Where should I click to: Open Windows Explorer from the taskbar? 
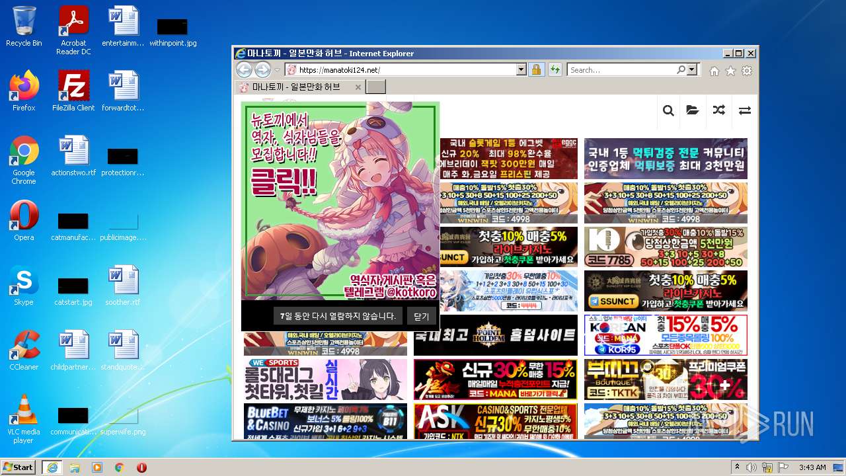(x=75, y=467)
